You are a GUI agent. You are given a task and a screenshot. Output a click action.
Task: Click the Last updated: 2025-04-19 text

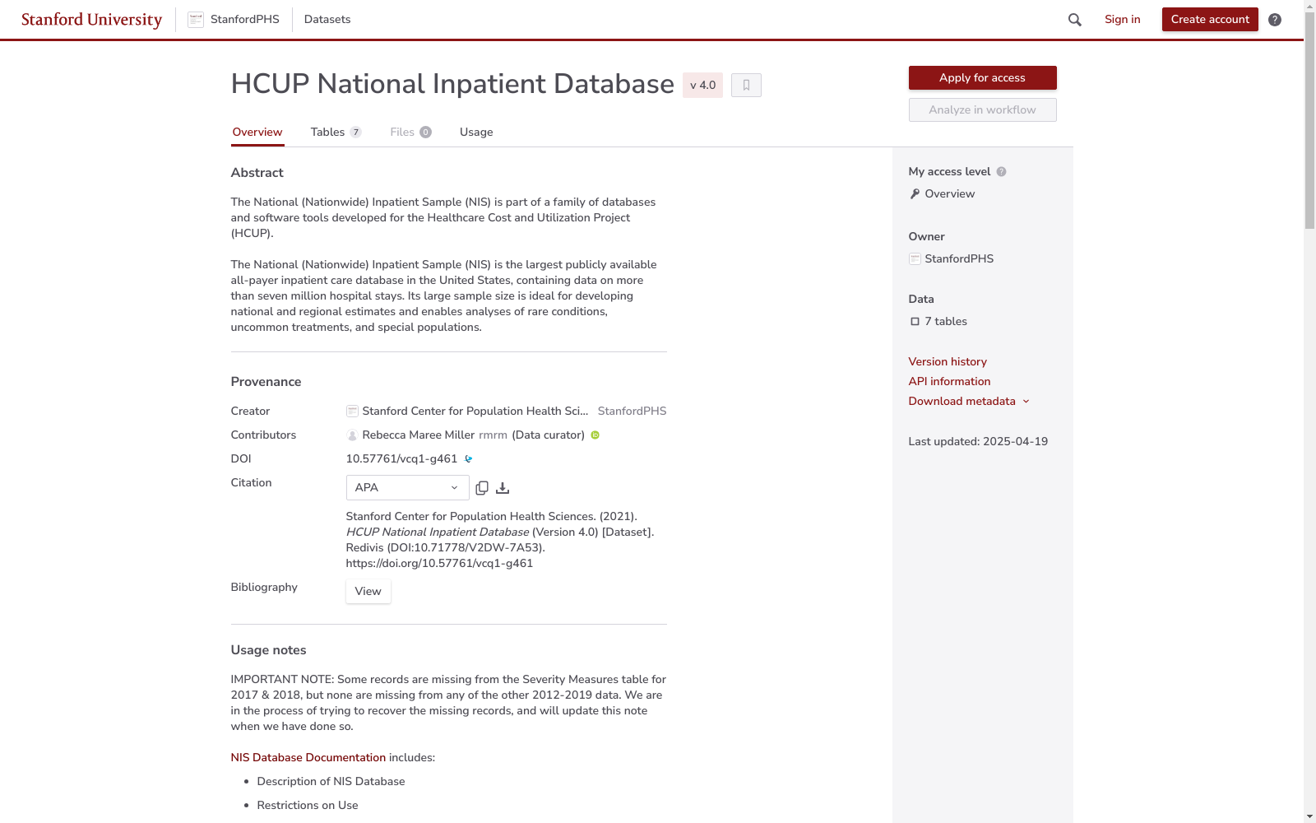[x=978, y=442]
